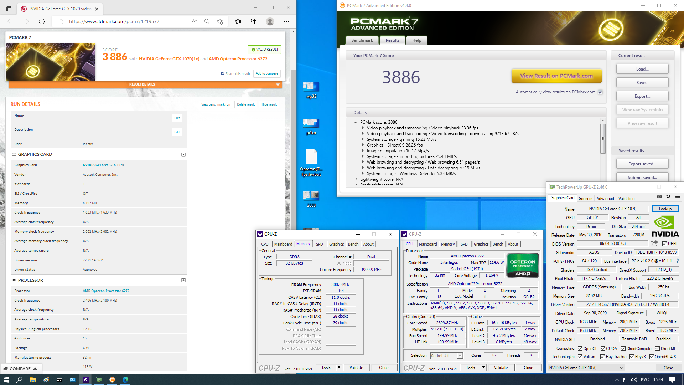The height and width of the screenshot is (385, 684).
Task: Add this page to favorites icon
Action: [220, 21]
